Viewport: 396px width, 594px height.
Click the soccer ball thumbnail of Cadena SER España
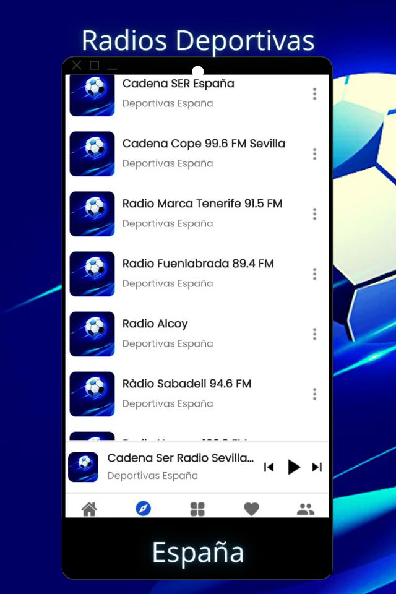pyautogui.click(x=92, y=95)
